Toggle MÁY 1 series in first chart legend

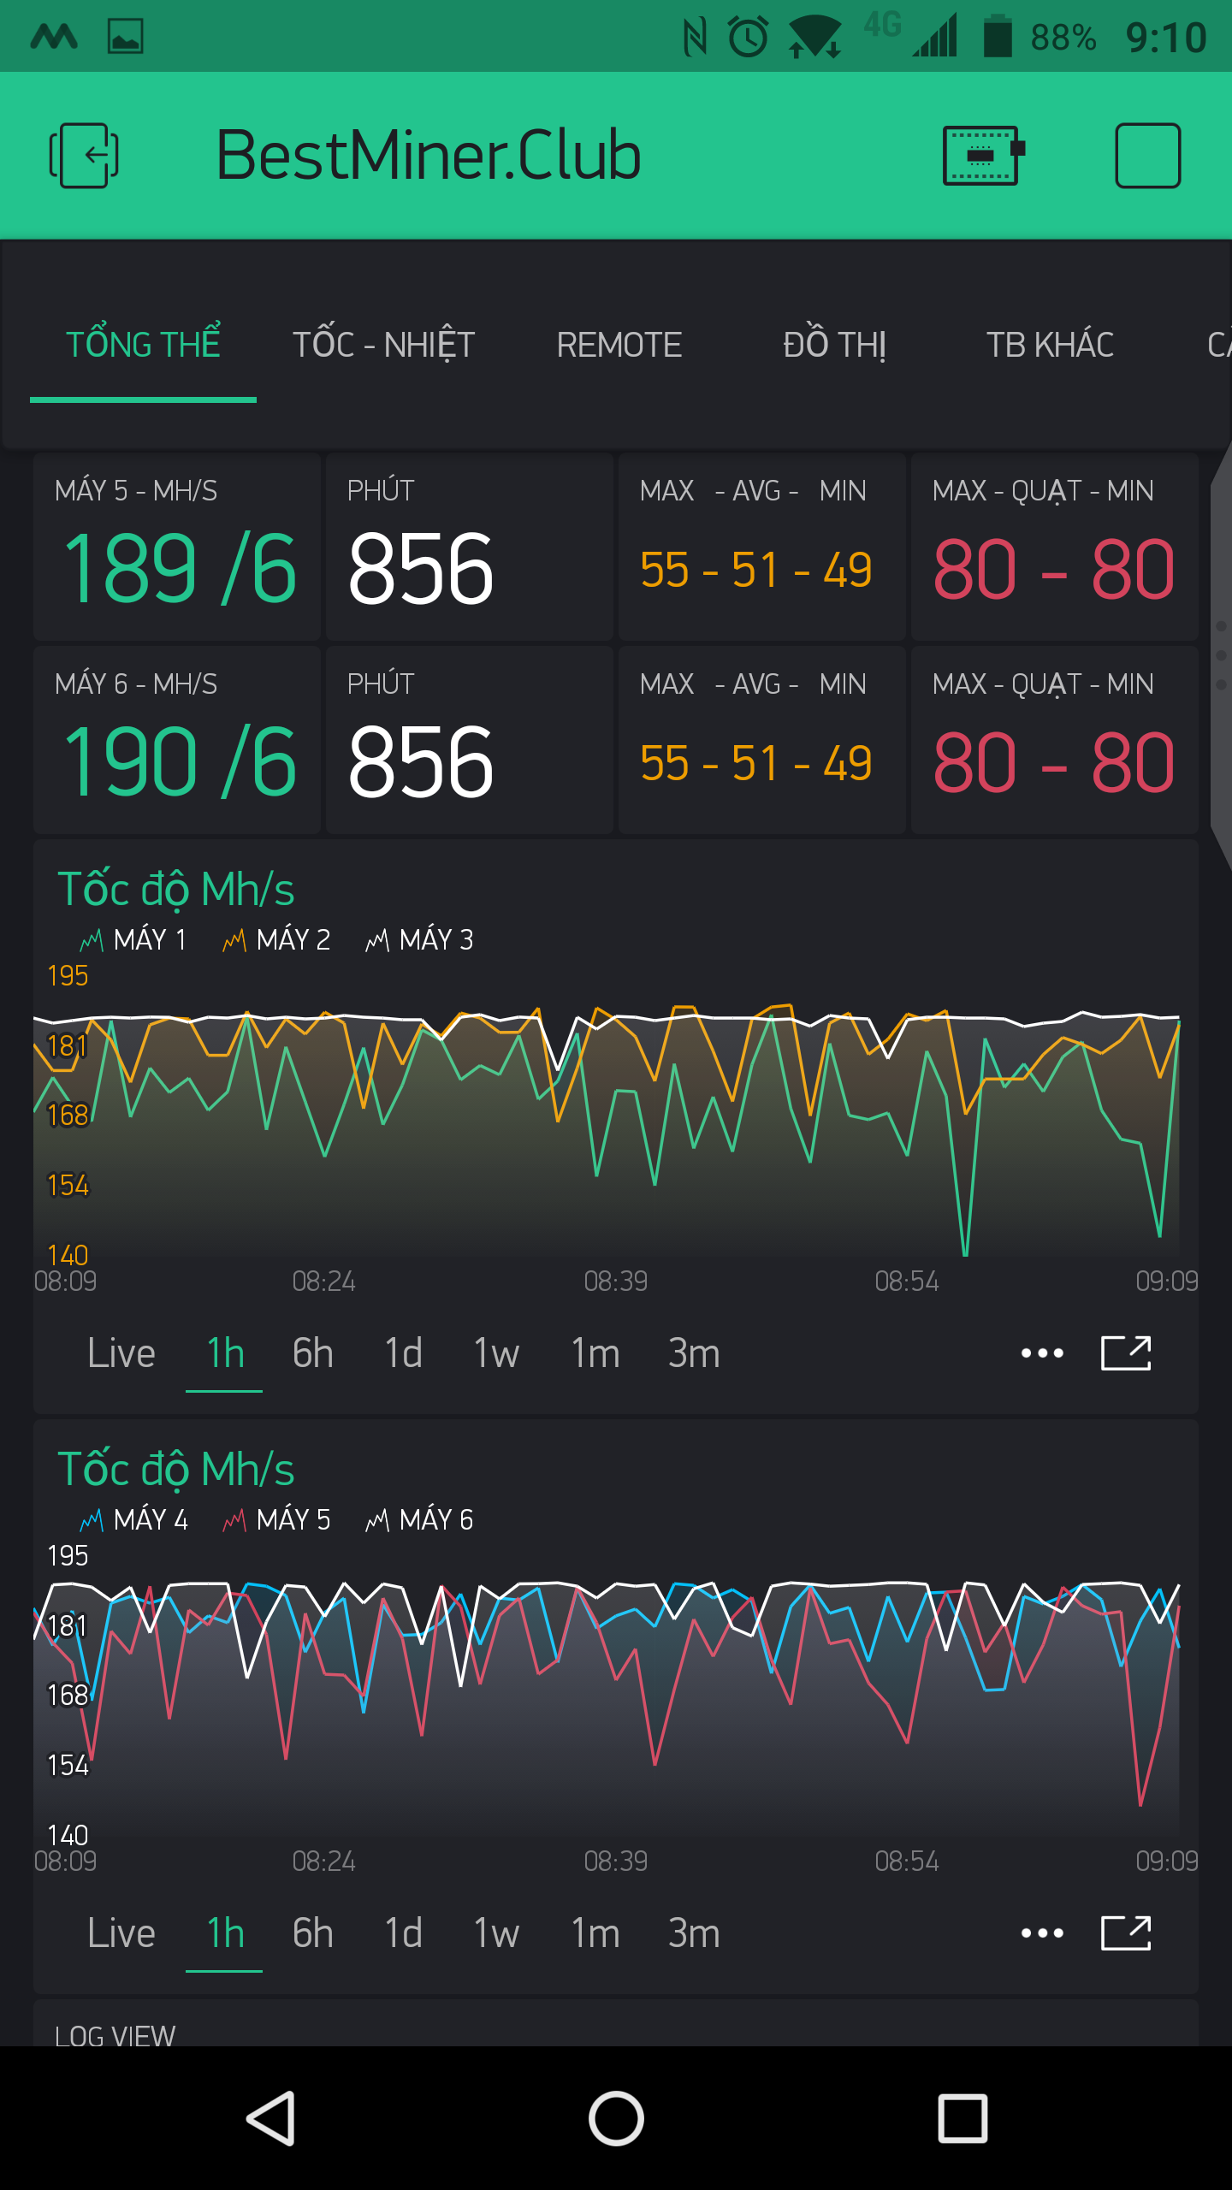pyautogui.click(x=133, y=940)
